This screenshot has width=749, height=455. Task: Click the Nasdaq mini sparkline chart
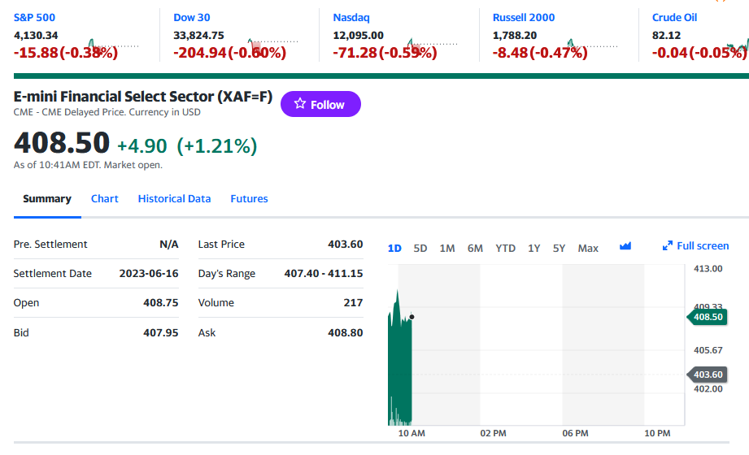[x=433, y=45]
